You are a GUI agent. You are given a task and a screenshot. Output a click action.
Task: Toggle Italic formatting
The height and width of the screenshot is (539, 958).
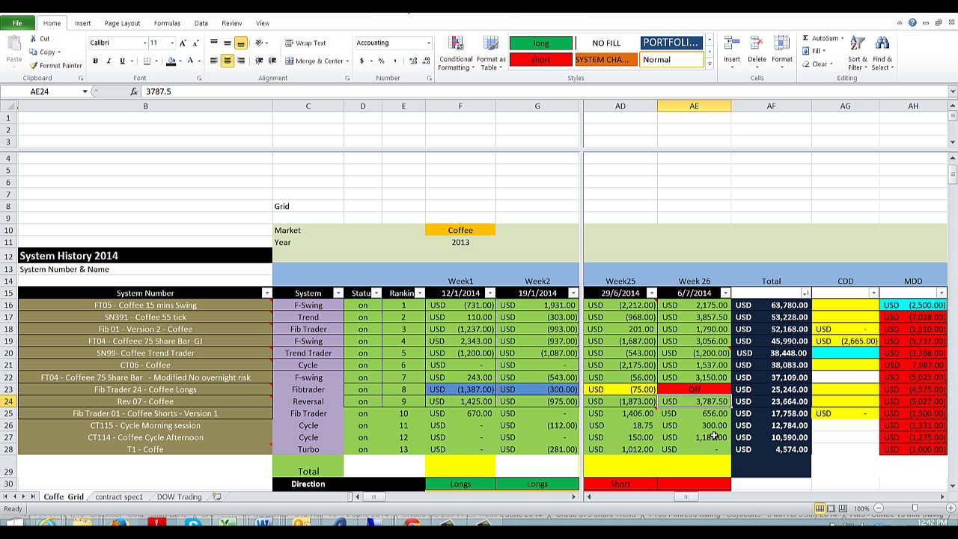[x=109, y=61]
